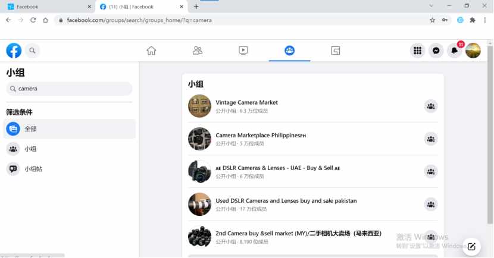Select the 小组帖 filter option
The width and height of the screenshot is (494, 258).
click(69, 169)
